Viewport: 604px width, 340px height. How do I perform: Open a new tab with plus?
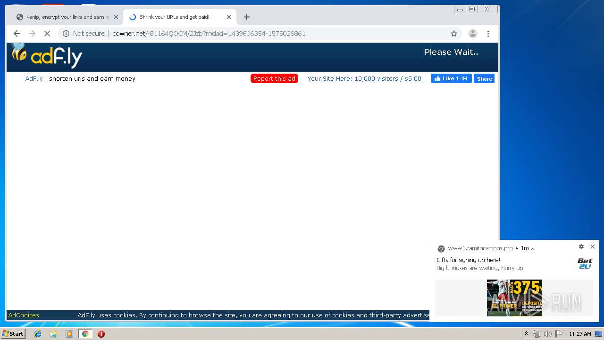tap(246, 17)
